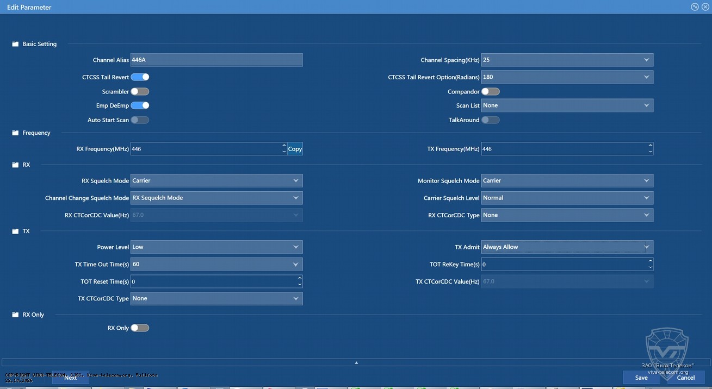Expand the TX Time Out Time(s) dropdown
This screenshot has height=389, width=712.
coord(216,265)
